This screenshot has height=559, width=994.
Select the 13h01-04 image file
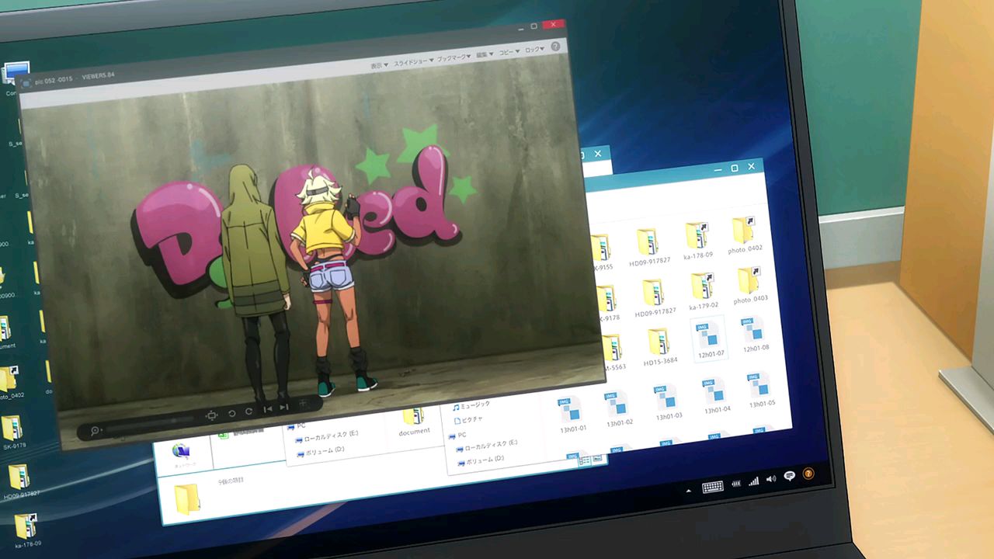(x=714, y=396)
